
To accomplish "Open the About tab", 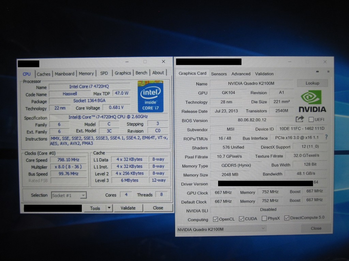I will [x=158, y=73].
